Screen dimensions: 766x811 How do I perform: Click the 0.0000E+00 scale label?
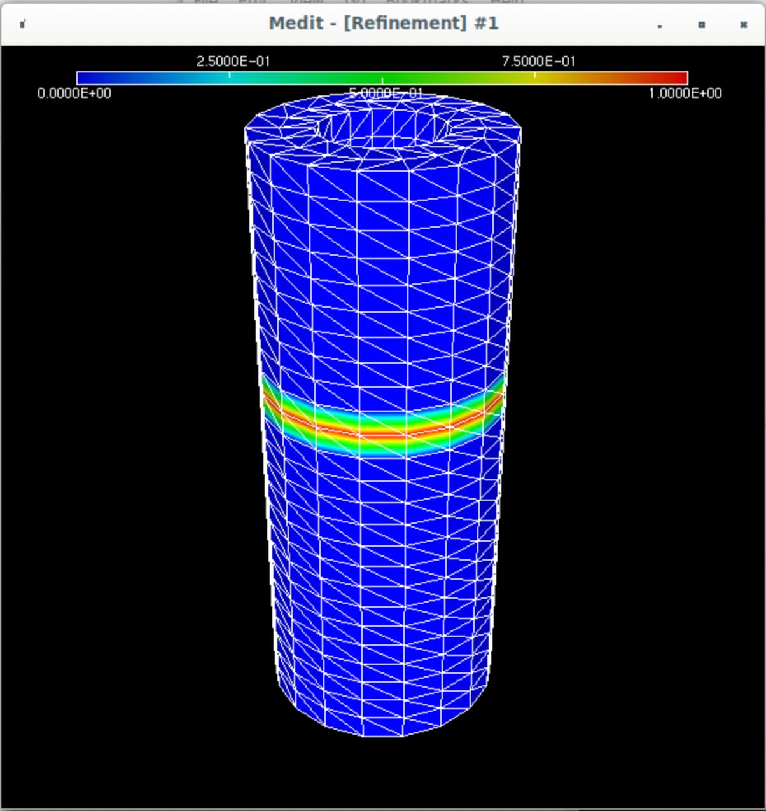(x=74, y=93)
